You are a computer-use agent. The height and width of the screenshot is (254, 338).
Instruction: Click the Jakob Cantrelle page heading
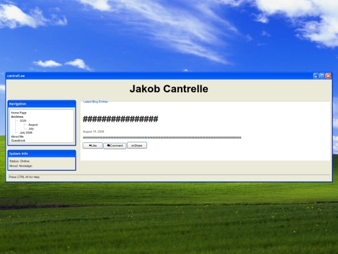pos(169,89)
